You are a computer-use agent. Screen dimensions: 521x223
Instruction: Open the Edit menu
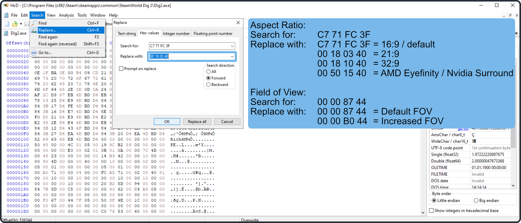tap(24, 15)
